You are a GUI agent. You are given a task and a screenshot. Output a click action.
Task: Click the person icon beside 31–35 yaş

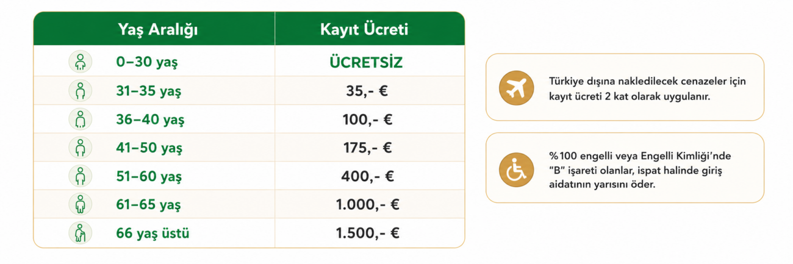[x=81, y=91]
